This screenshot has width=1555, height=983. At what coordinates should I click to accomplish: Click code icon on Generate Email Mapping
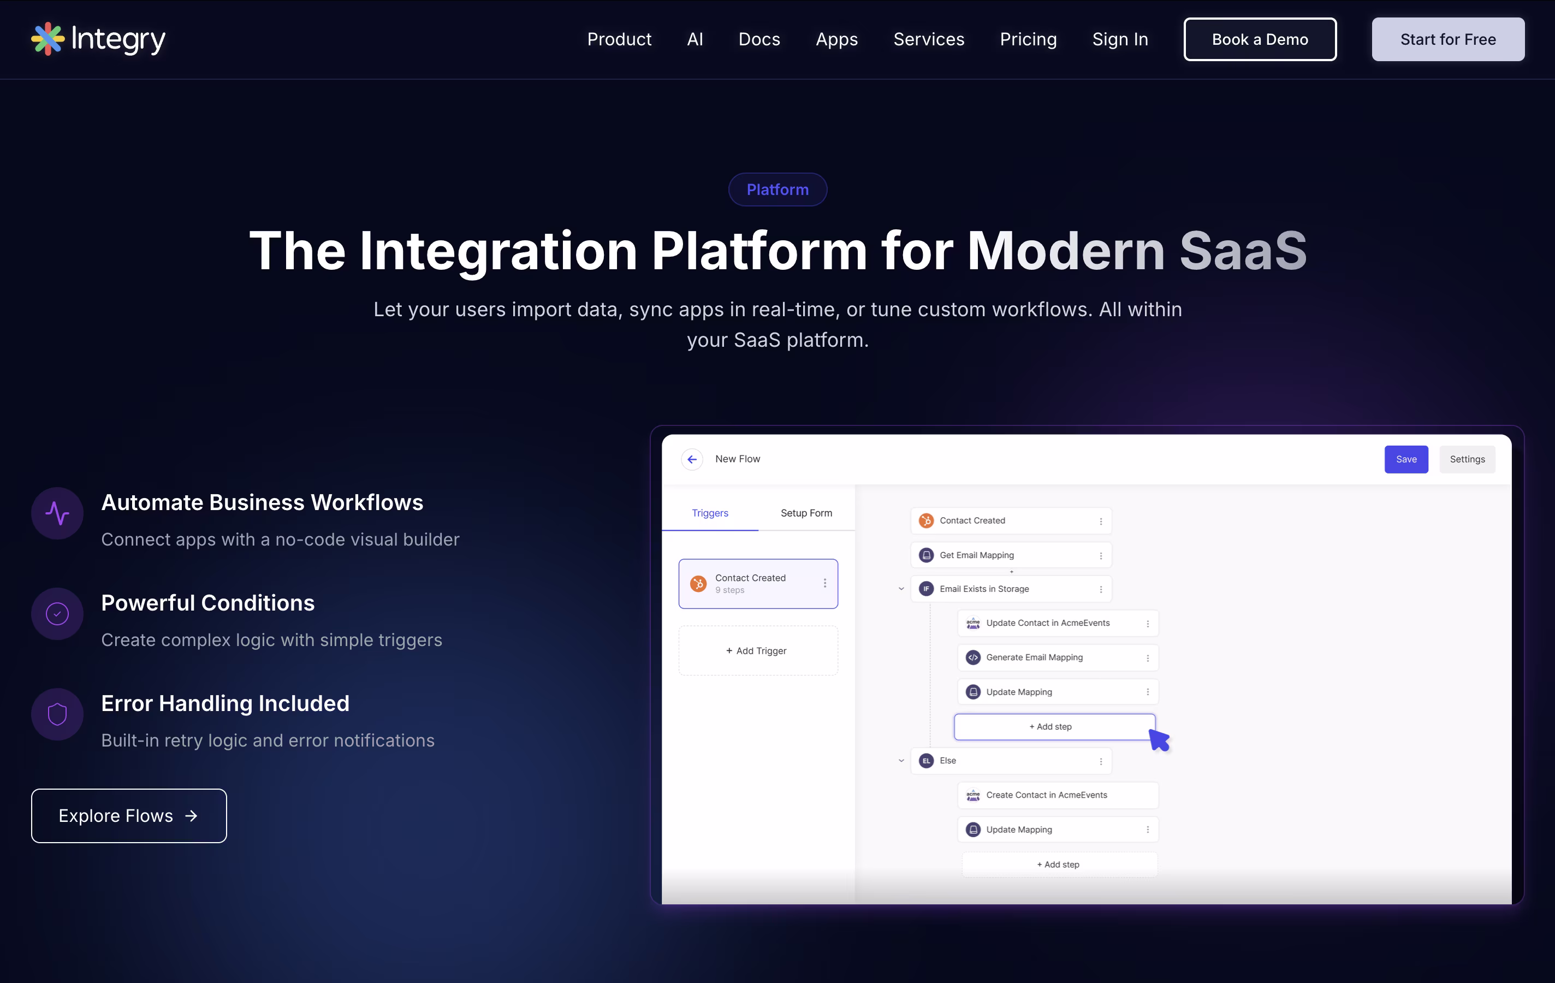tap(972, 658)
